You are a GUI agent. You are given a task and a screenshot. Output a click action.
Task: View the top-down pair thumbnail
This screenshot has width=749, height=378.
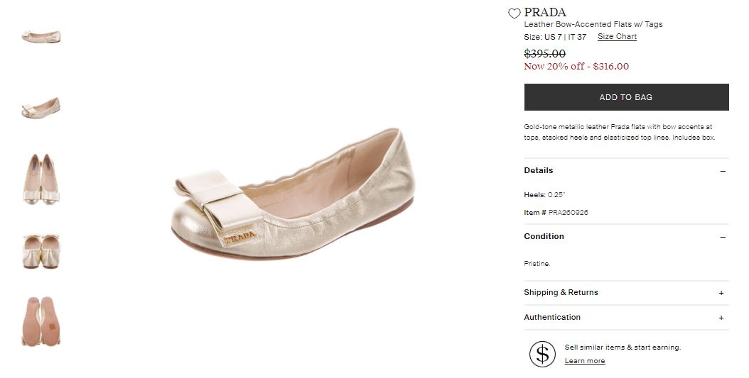pyautogui.click(x=41, y=179)
